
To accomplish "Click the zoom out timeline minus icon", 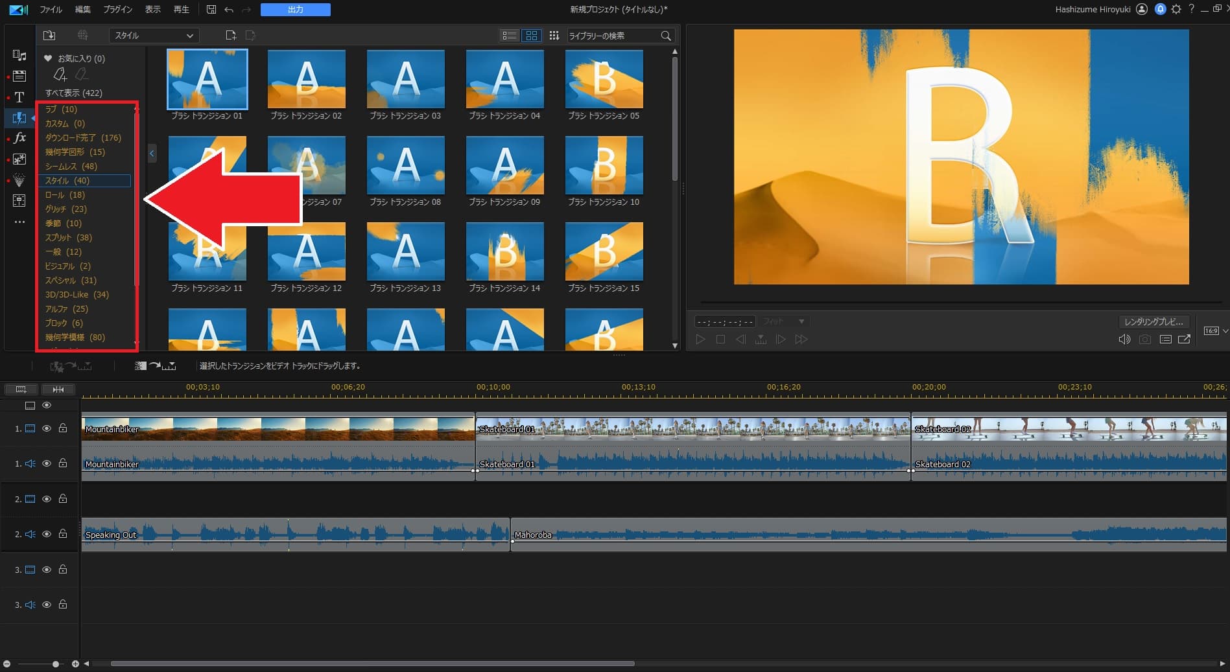I will 6,664.
